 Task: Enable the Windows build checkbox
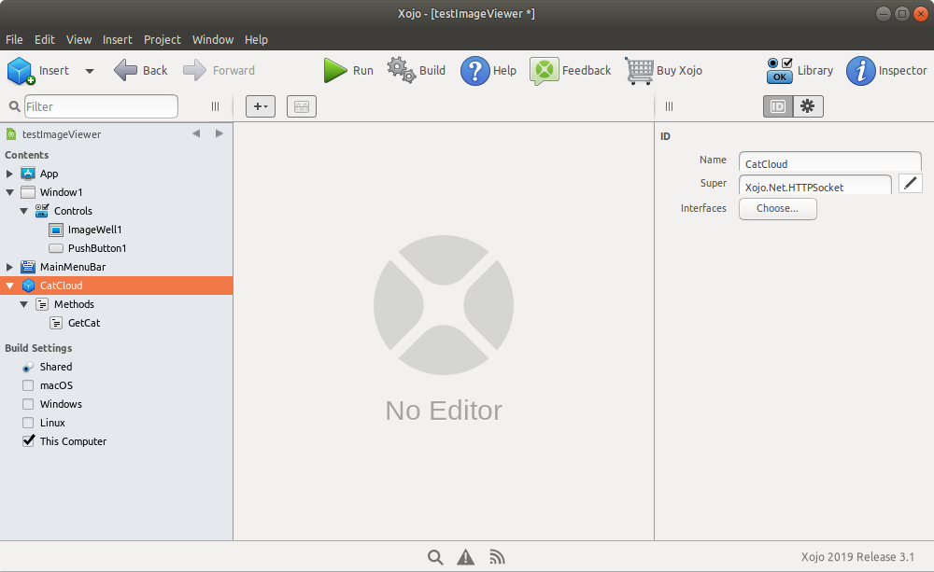coord(28,404)
